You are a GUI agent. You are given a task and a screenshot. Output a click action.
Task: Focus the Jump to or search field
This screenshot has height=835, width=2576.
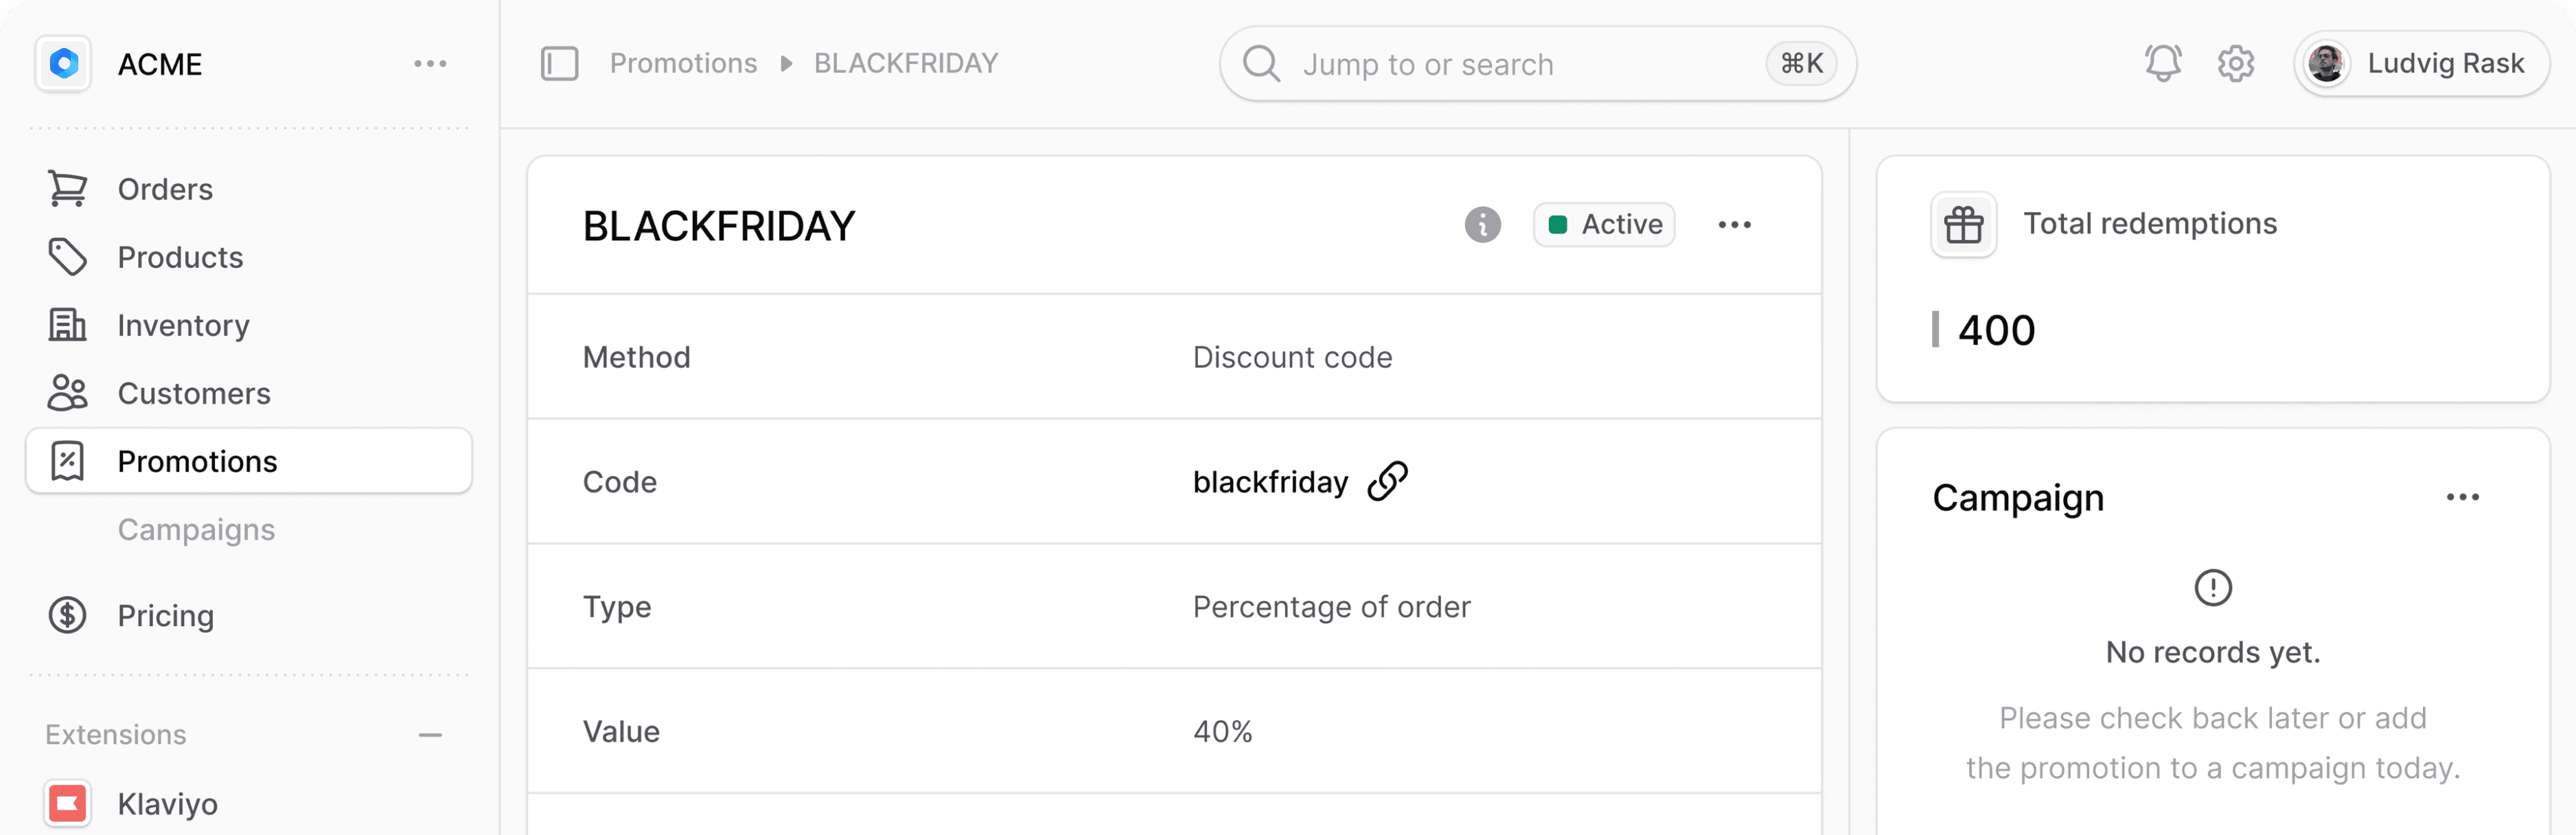tap(1538, 64)
